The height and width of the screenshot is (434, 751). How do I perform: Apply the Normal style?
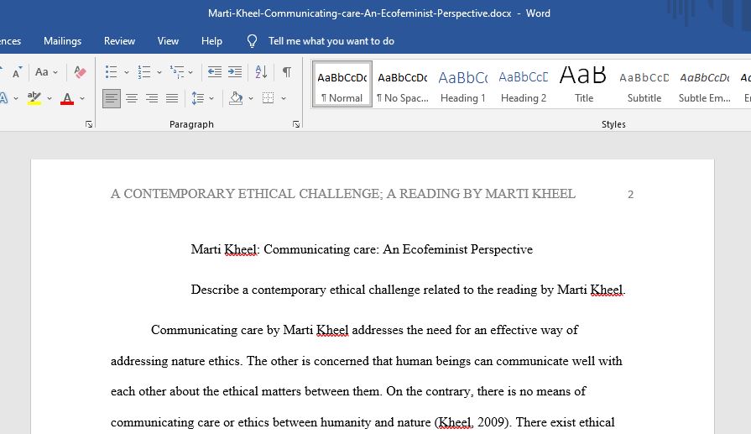click(342, 84)
